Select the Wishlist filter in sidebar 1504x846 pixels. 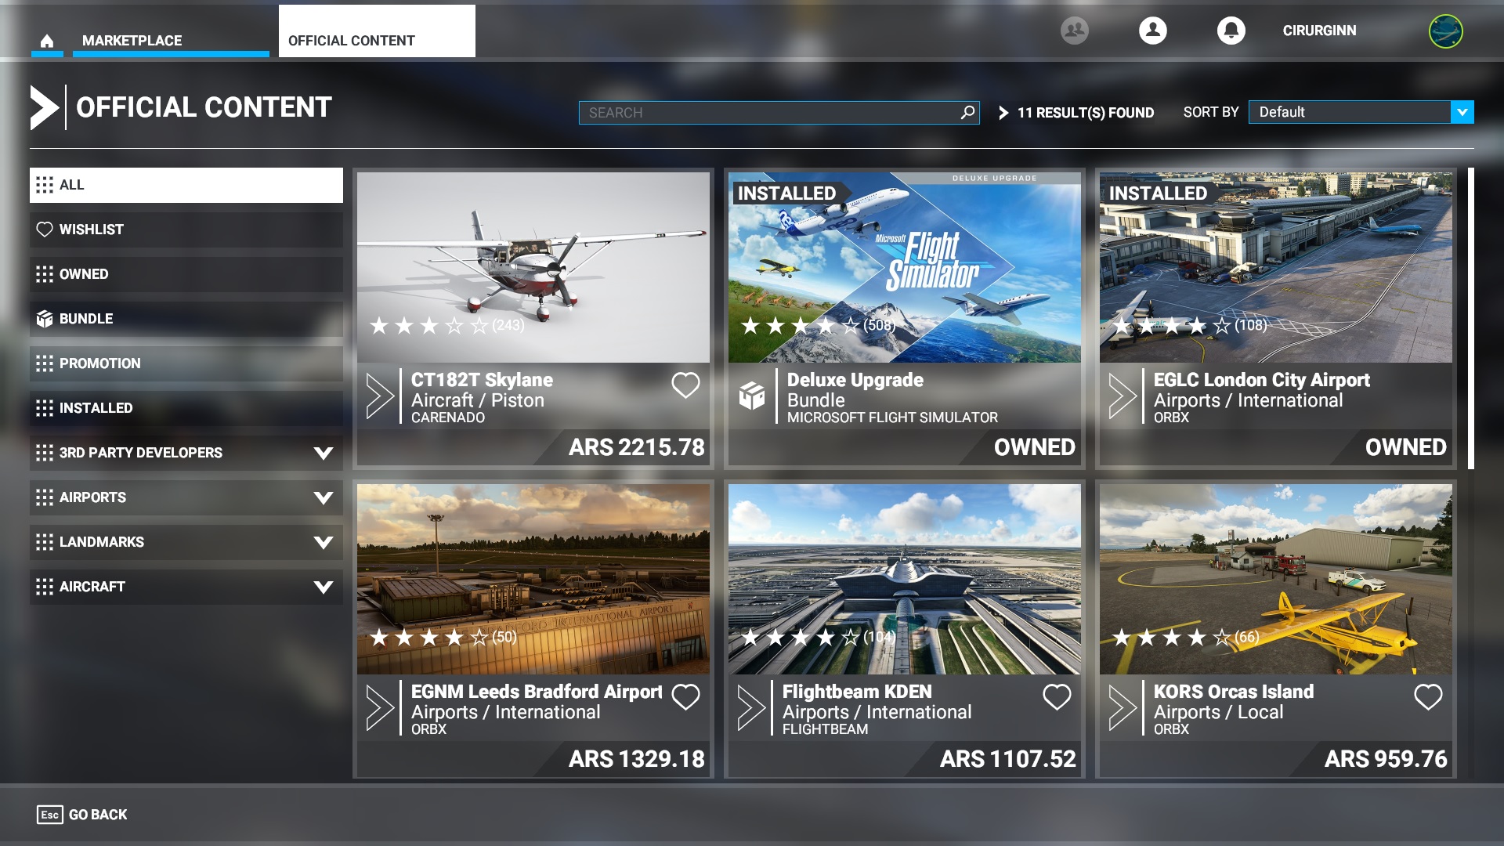186,230
